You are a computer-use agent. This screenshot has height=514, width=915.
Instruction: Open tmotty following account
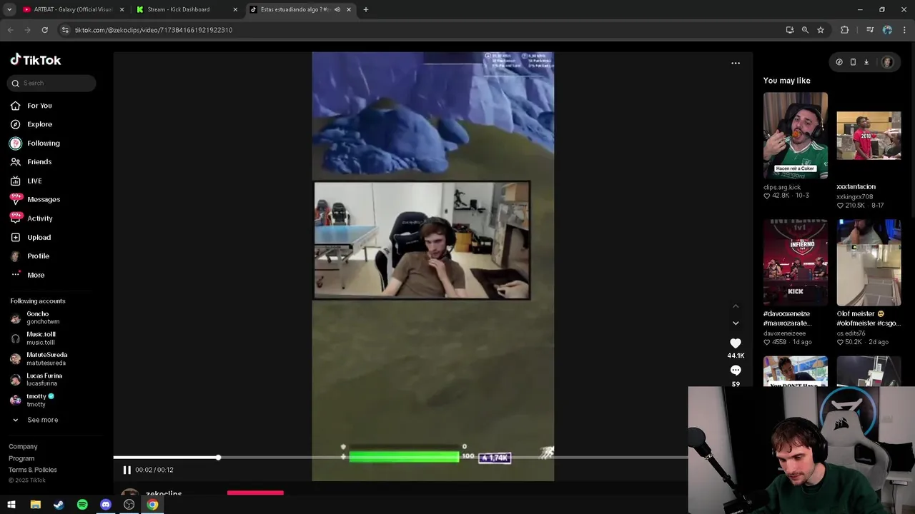click(32, 400)
